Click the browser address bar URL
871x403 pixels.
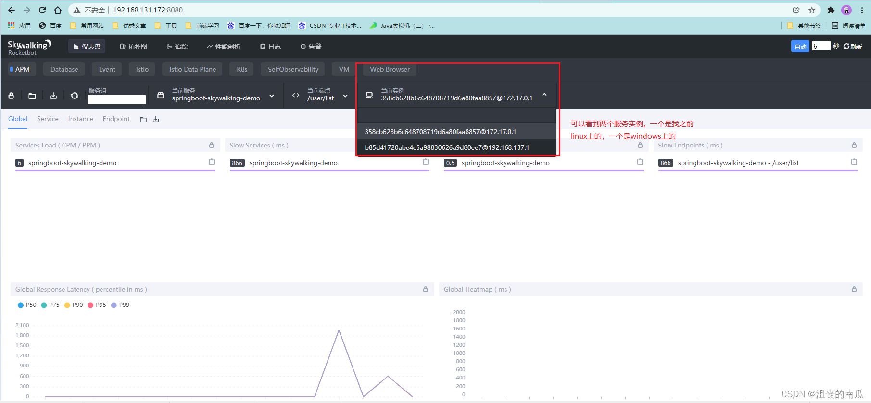(148, 10)
